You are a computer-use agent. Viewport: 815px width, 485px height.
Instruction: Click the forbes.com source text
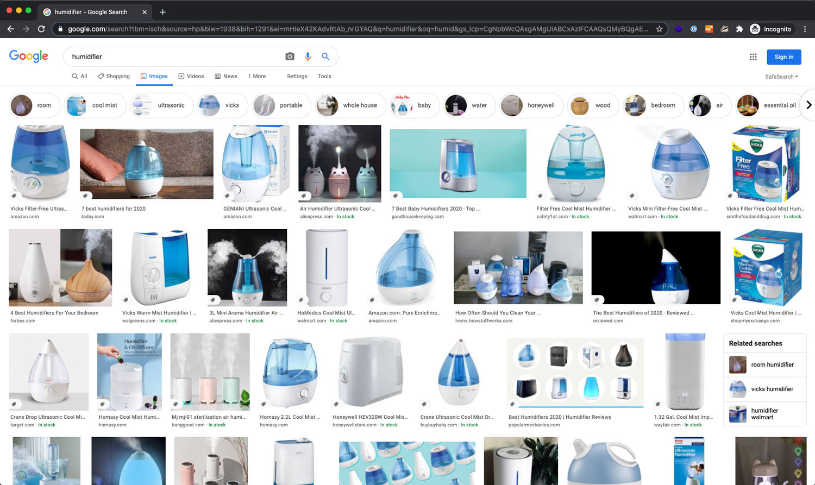pos(23,321)
